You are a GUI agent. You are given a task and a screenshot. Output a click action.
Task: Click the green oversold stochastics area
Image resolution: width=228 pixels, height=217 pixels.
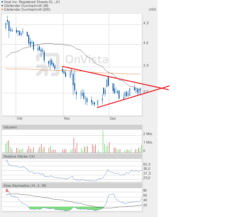[x=66, y=209]
